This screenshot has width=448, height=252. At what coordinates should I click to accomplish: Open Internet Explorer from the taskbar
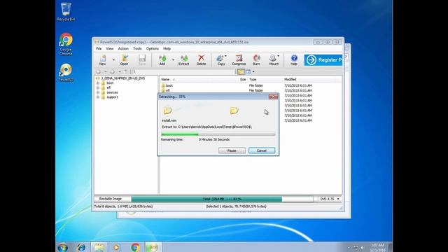[81, 247]
